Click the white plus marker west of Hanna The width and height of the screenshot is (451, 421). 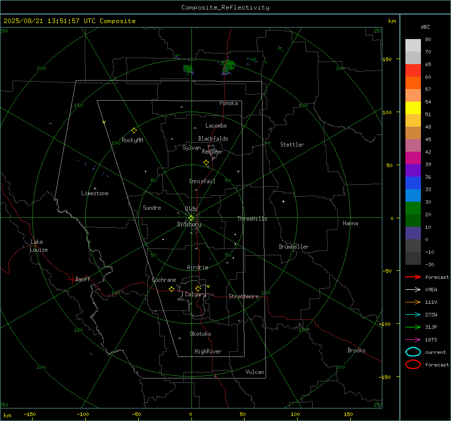point(283,201)
